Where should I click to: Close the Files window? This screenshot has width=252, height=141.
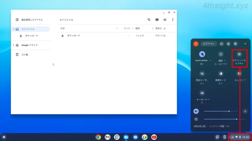[x=174, y=12]
